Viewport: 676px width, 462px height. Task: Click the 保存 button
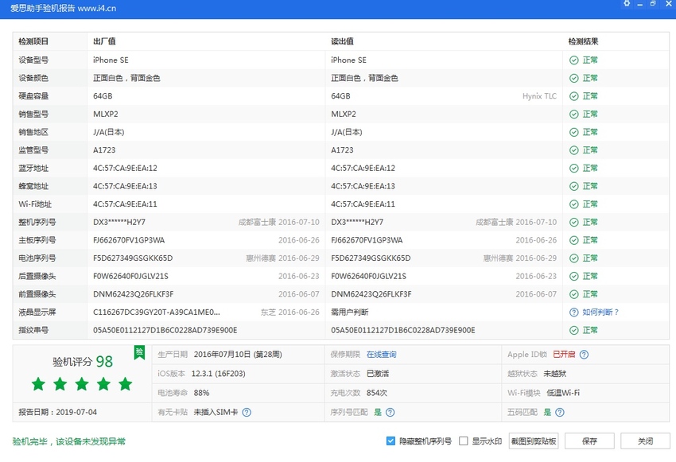589,441
